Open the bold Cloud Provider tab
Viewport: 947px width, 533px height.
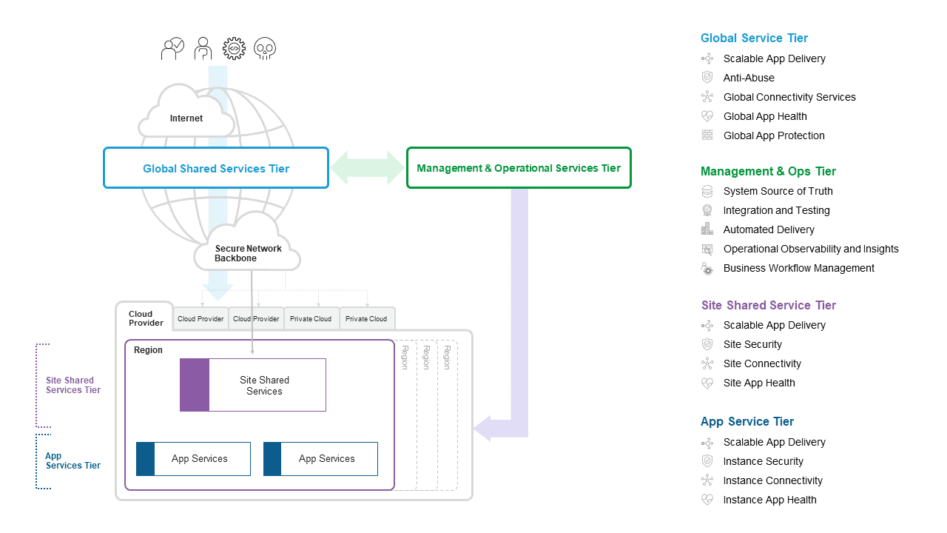coord(146,318)
